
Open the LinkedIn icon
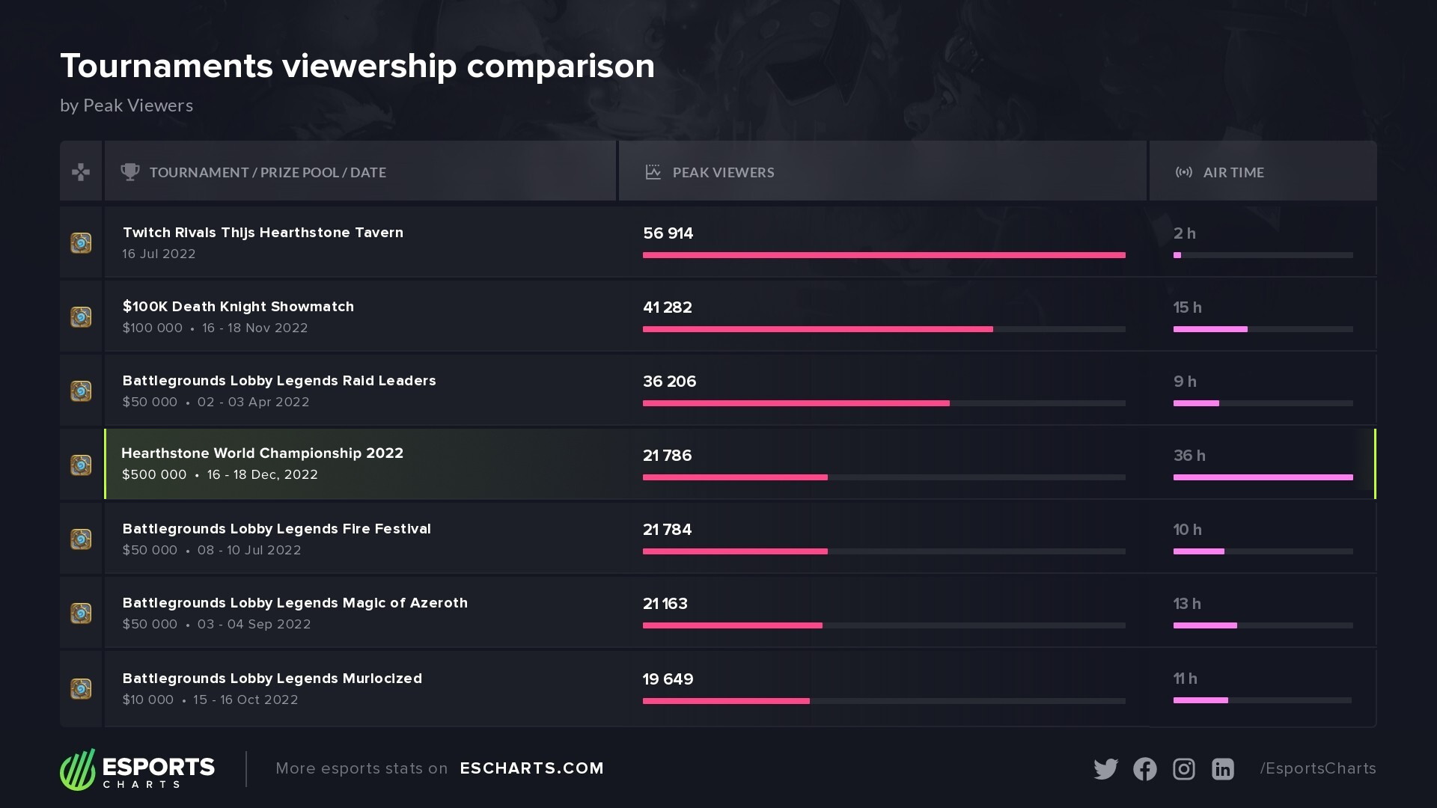point(1222,769)
